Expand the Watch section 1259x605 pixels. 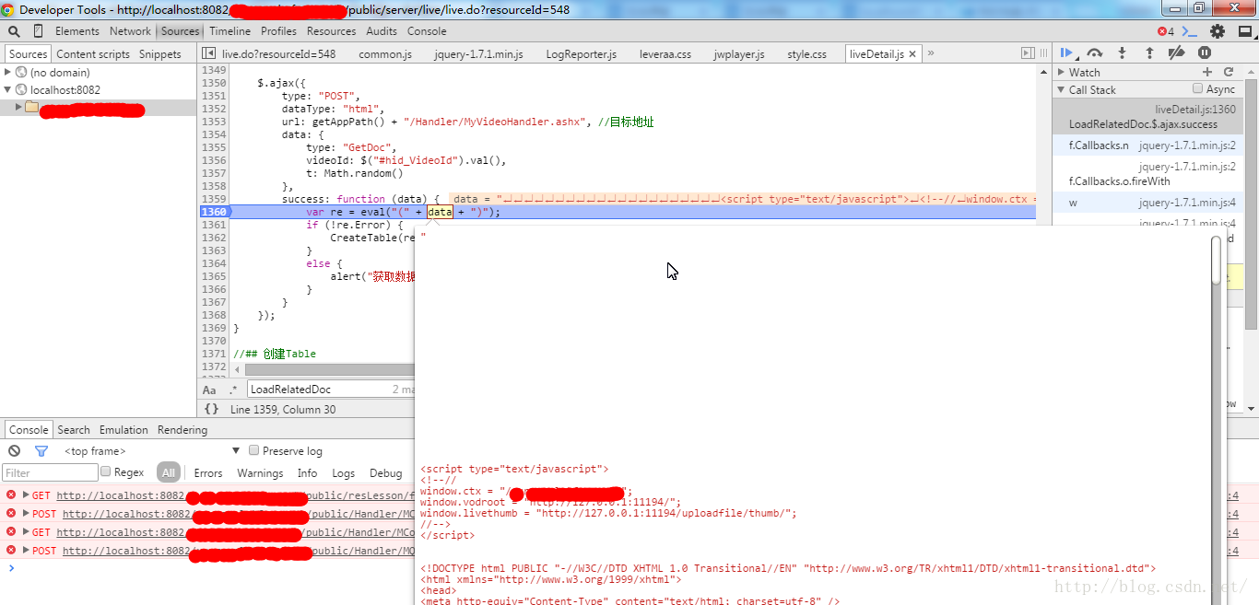point(1062,72)
